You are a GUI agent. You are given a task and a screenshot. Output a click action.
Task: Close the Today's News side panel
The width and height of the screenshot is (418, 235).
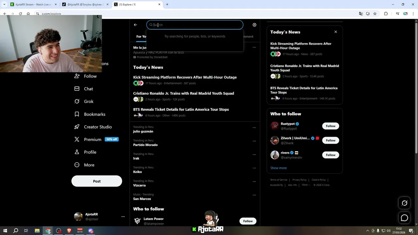pyautogui.click(x=335, y=32)
